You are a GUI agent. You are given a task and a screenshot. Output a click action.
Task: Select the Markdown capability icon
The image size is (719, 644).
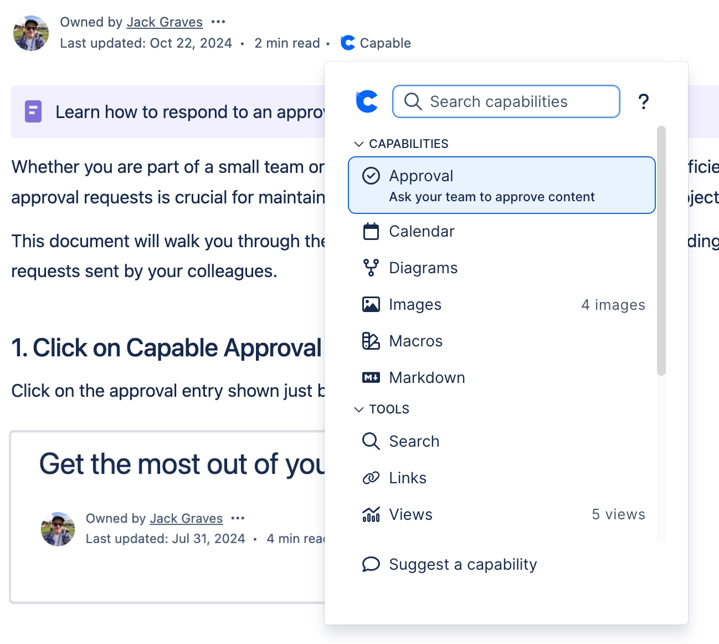pos(371,377)
